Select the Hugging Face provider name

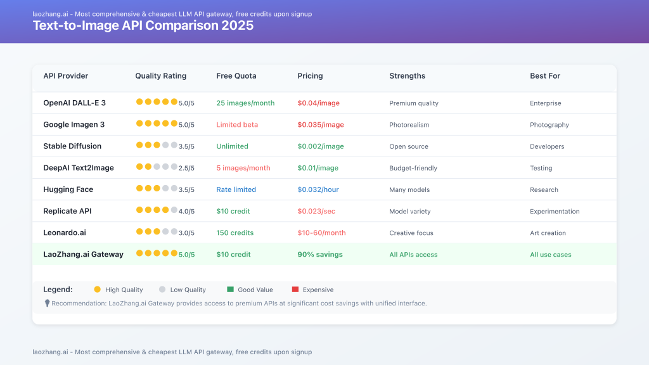(x=68, y=189)
